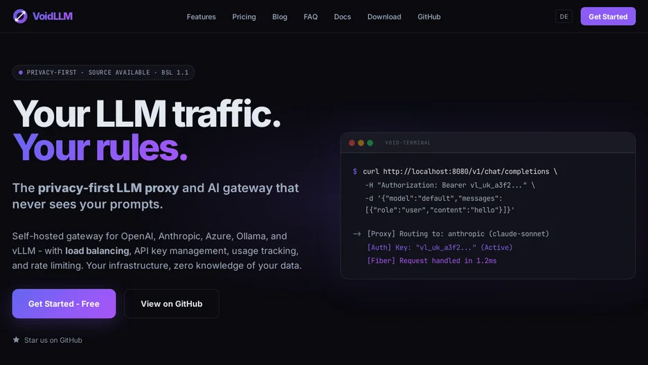This screenshot has height=365, width=648.
Task: Click the Privacy-First Source Available badge
Action: pos(103,72)
